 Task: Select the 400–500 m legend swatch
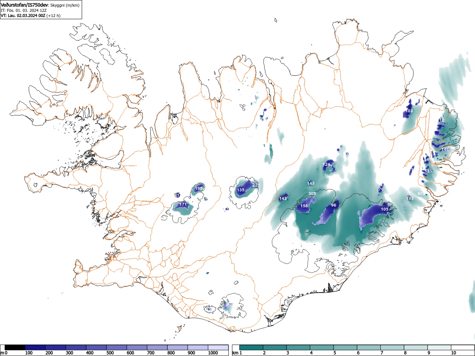[96, 347]
